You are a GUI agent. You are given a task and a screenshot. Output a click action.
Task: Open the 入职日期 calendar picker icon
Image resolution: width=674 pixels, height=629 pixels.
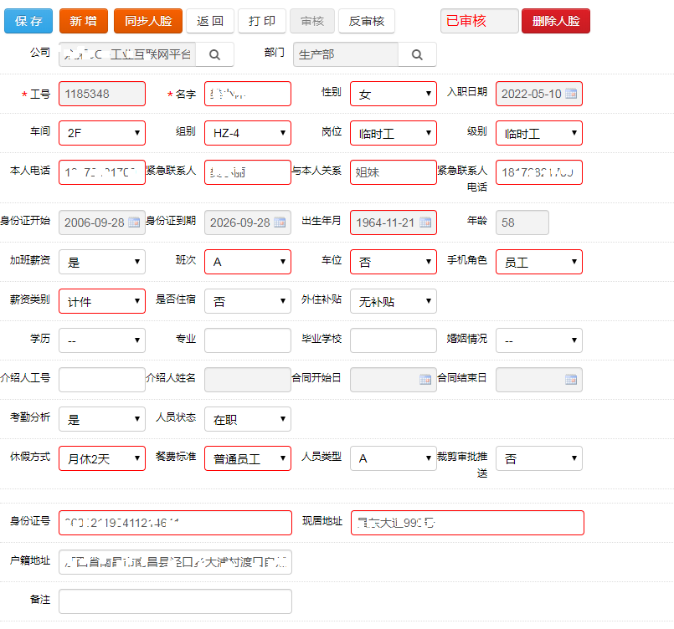571,94
